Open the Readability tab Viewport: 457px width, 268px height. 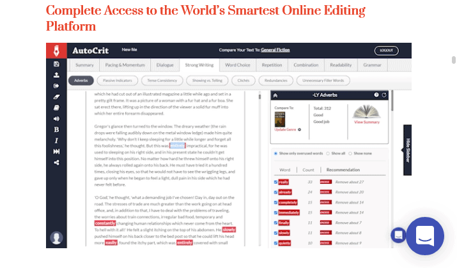341,65
